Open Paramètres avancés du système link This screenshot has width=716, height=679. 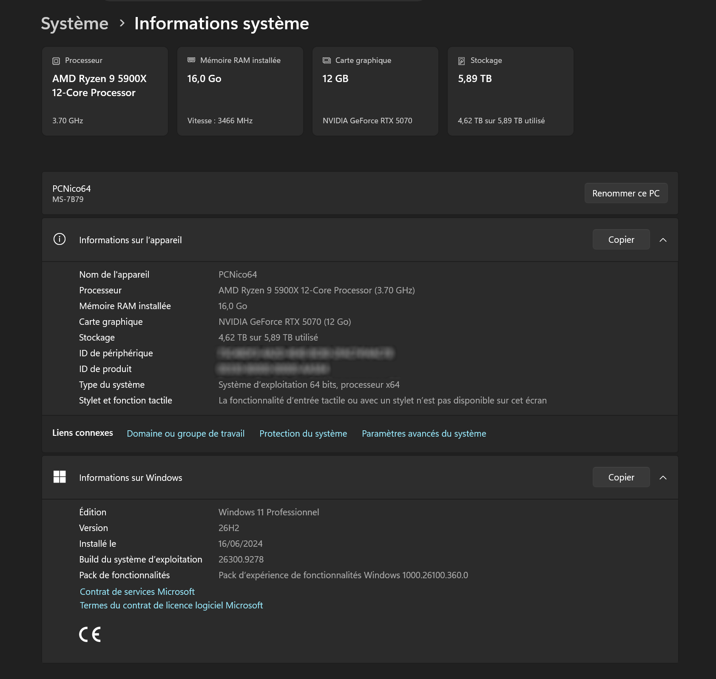424,433
